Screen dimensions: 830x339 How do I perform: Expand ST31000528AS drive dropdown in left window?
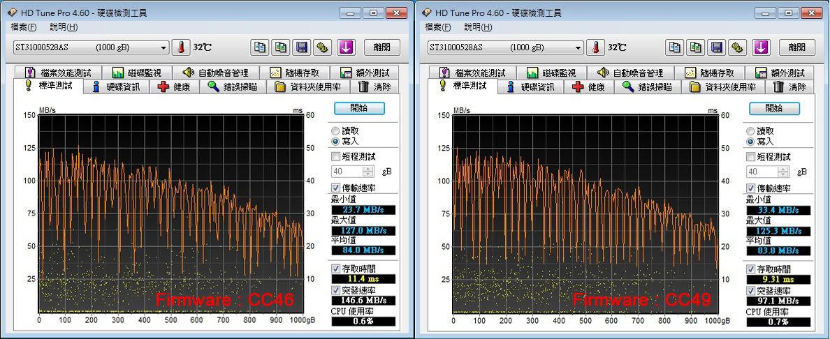[163, 47]
